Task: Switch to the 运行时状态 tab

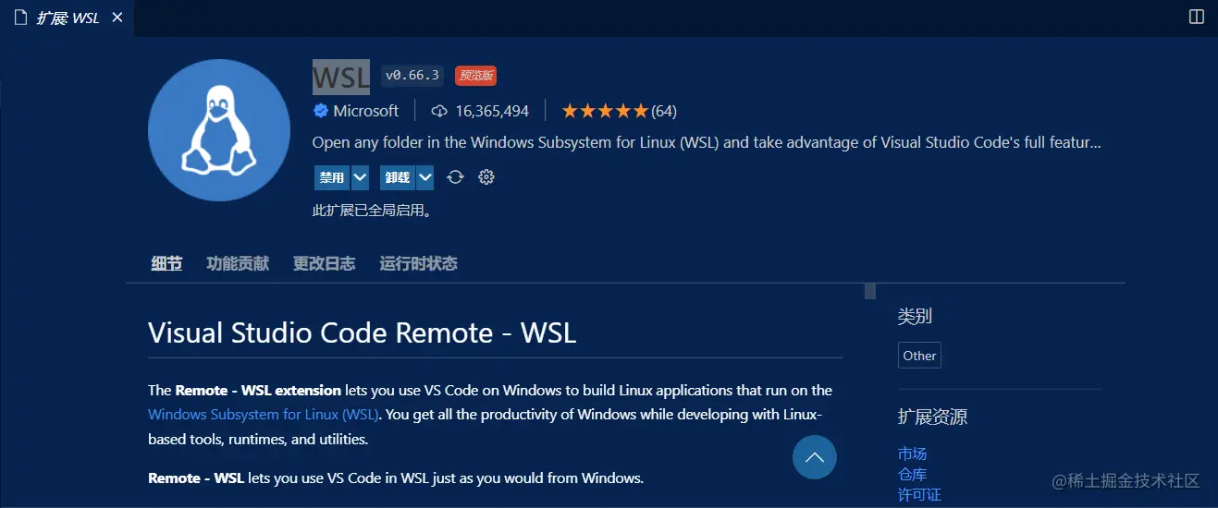Action: [x=418, y=263]
